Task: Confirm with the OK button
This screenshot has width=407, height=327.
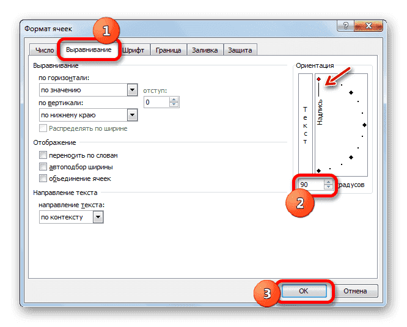Action: 304,291
